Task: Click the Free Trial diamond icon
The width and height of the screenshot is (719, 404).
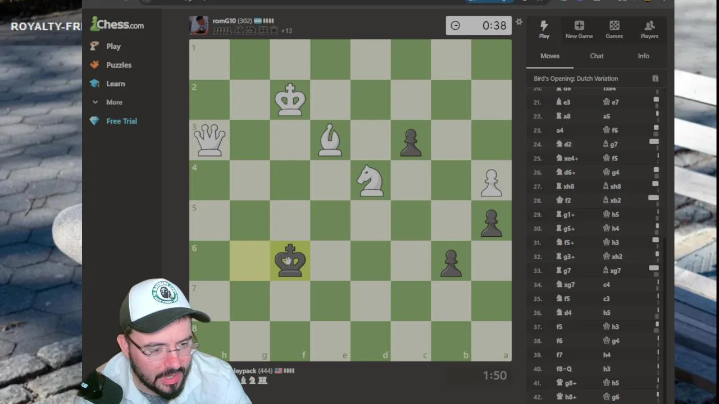Action: pyautogui.click(x=94, y=121)
